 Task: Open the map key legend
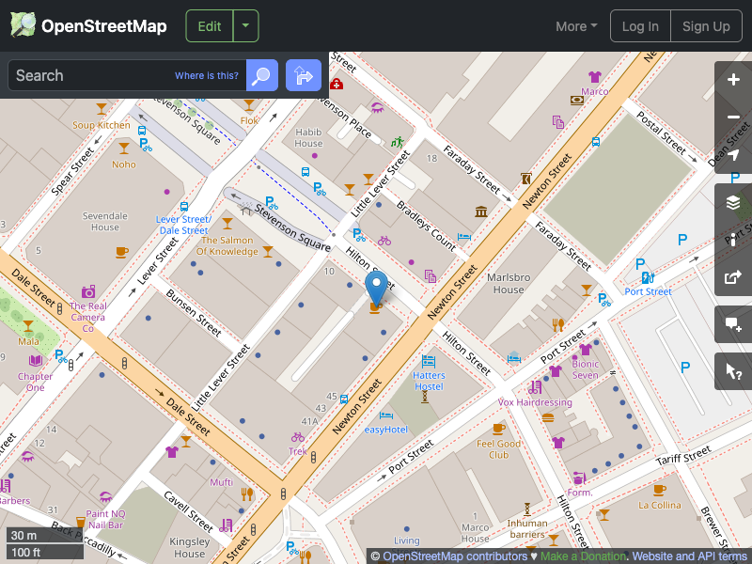(733, 239)
